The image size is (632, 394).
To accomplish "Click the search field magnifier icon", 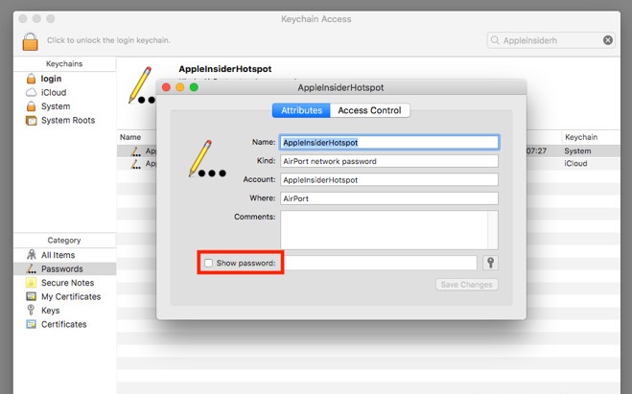I will (x=496, y=40).
